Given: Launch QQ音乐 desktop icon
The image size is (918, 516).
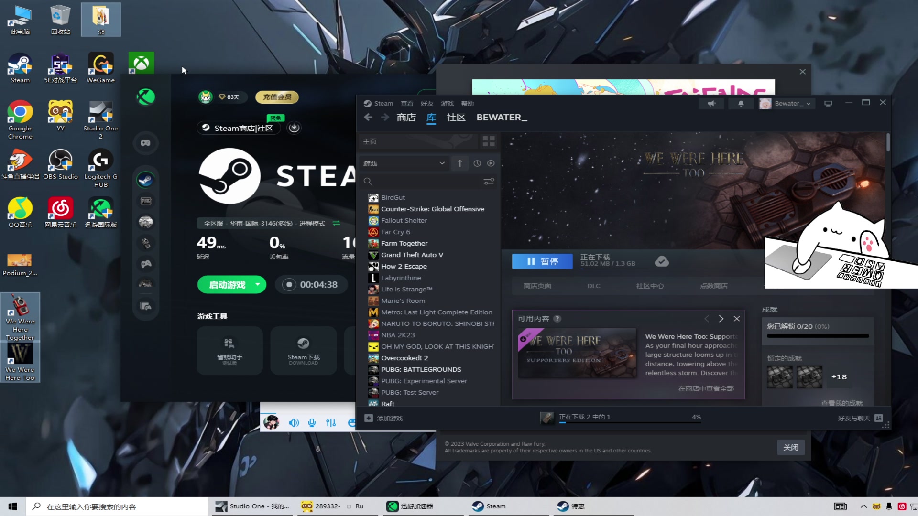Looking at the screenshot, I should pyautogui.click(x=20, y=212).
